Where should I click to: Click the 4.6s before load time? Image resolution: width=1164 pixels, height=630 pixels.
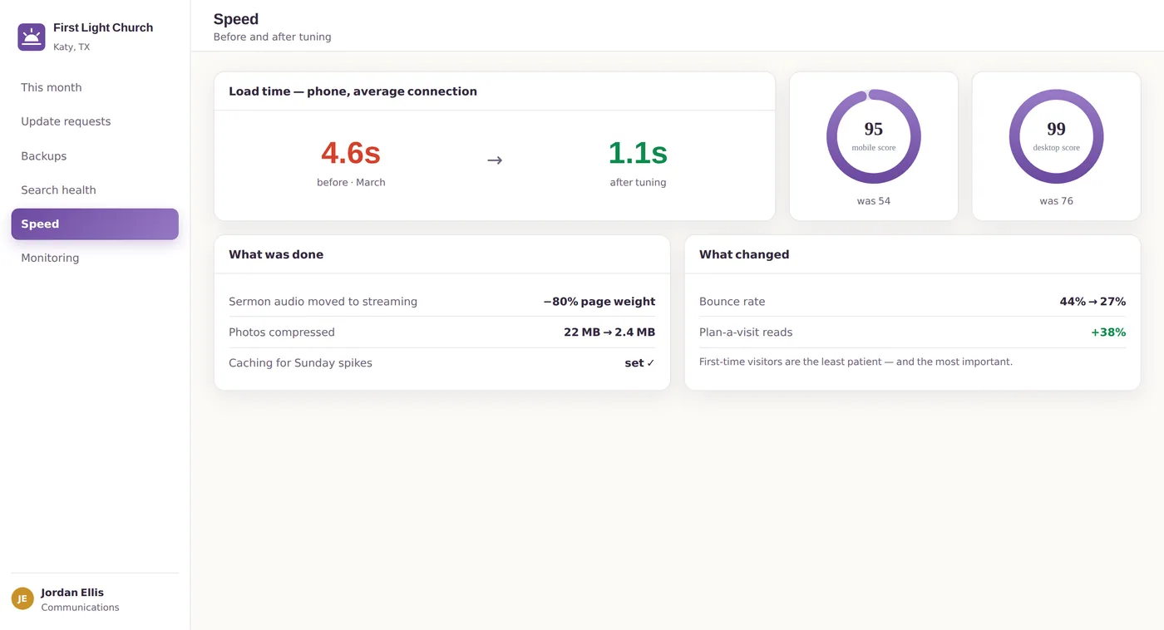(x=351, y=153)
